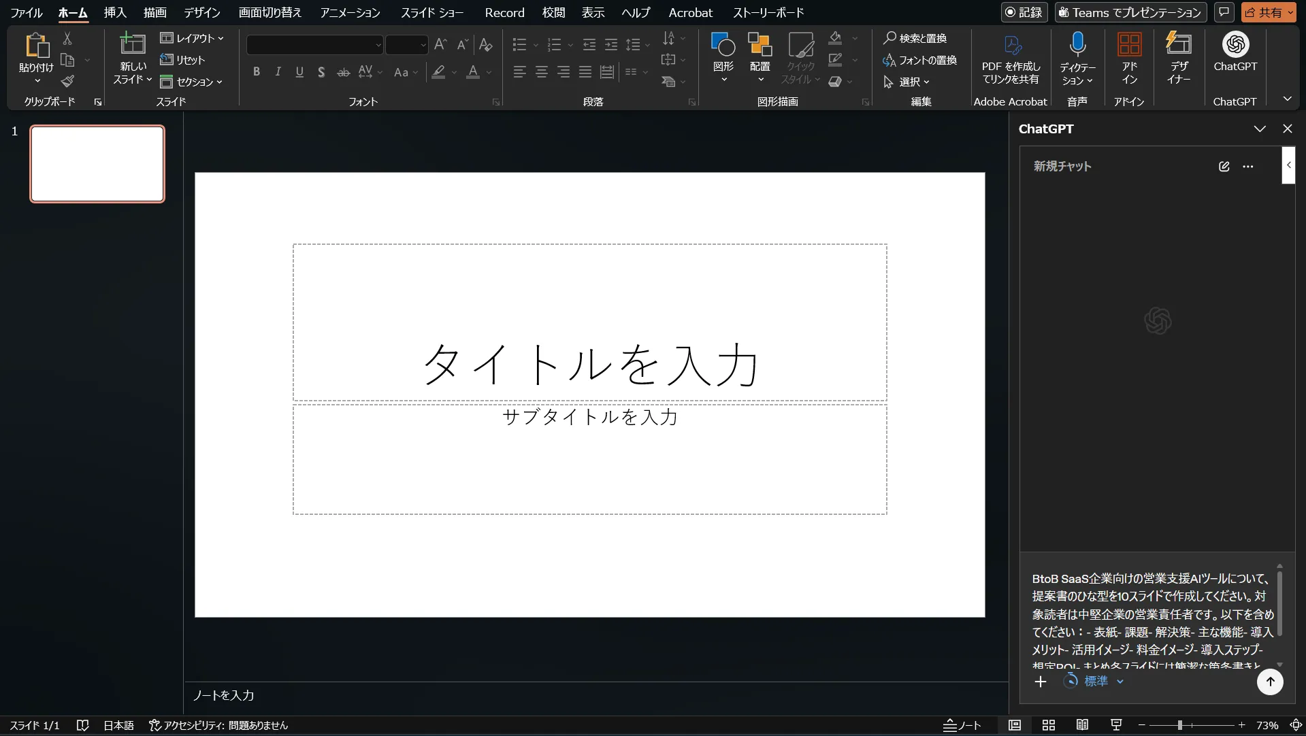Screen dimensions: 1306x736
Task: Click the font color swatch button
Action: [x=473, y=71]
